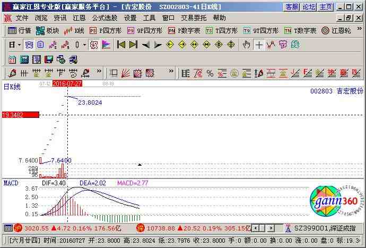Toggle the highlighted red icon beside candlestick dropdown

(94, 45)
